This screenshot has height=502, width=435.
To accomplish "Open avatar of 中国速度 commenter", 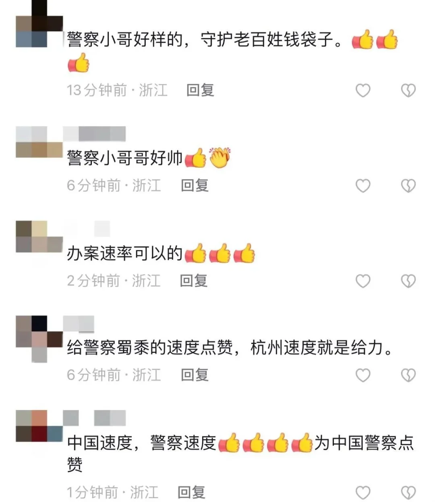I will point(39,426).
